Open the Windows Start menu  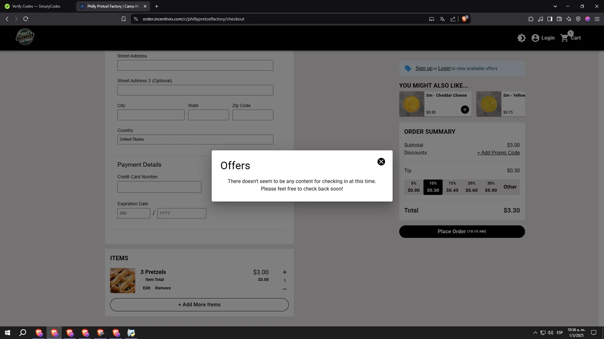[7, 333]
